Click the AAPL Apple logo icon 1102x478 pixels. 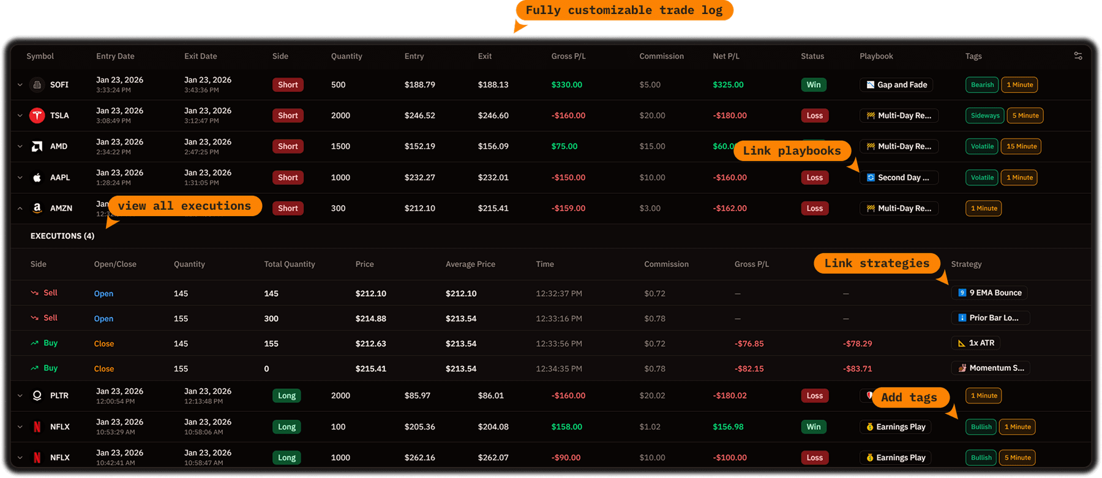click(37, 177)
